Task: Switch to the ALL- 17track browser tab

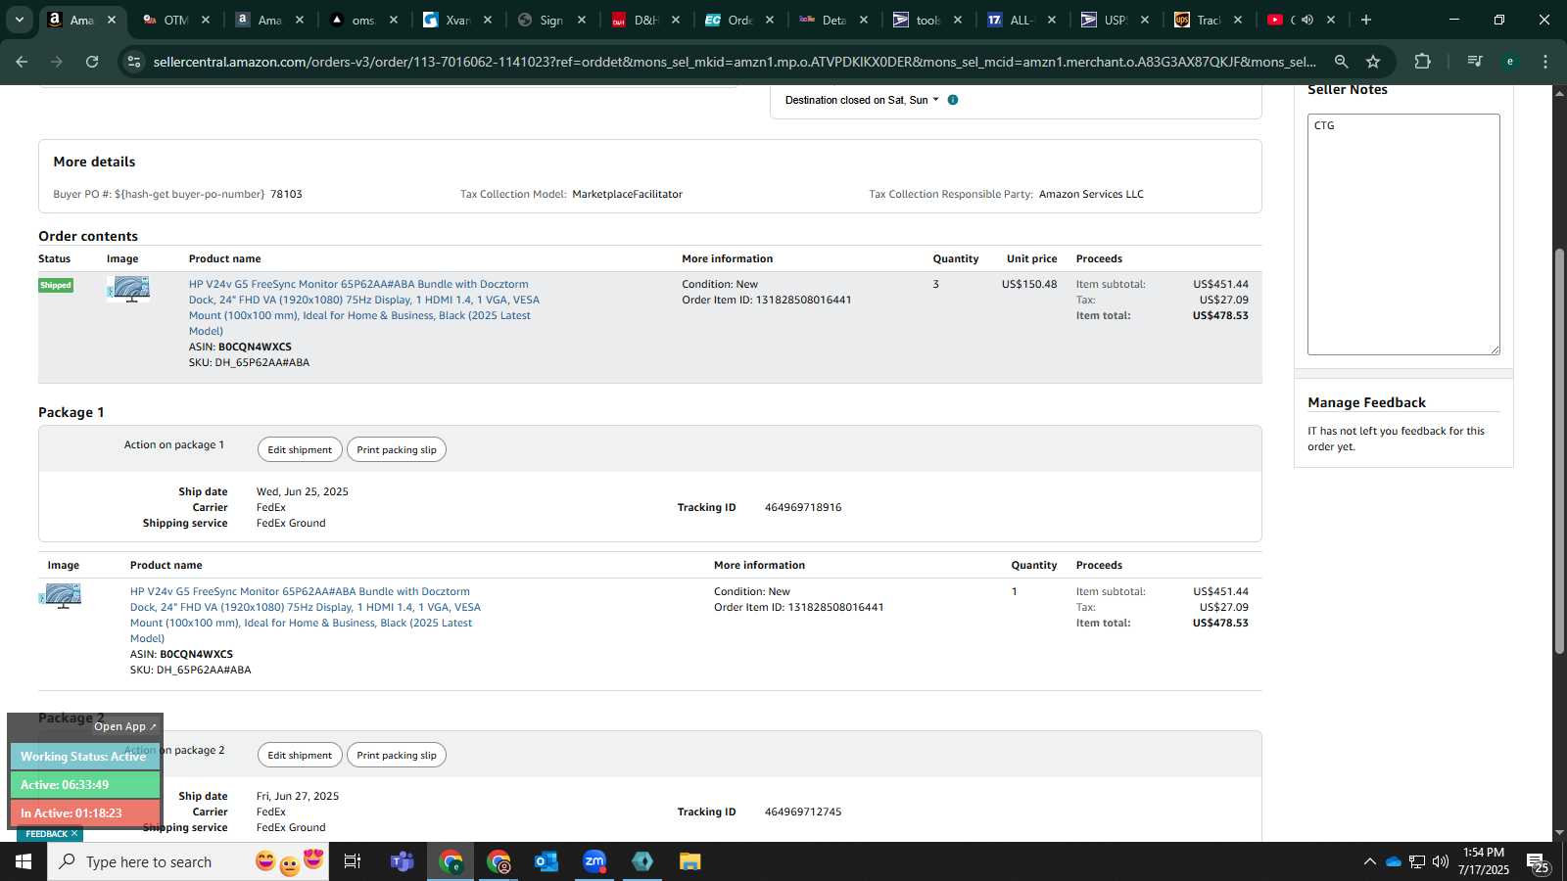Action: [x=1021, y=20]
